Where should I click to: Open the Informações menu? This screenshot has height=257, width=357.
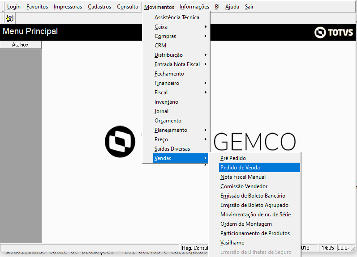click(x=194, y=7)
